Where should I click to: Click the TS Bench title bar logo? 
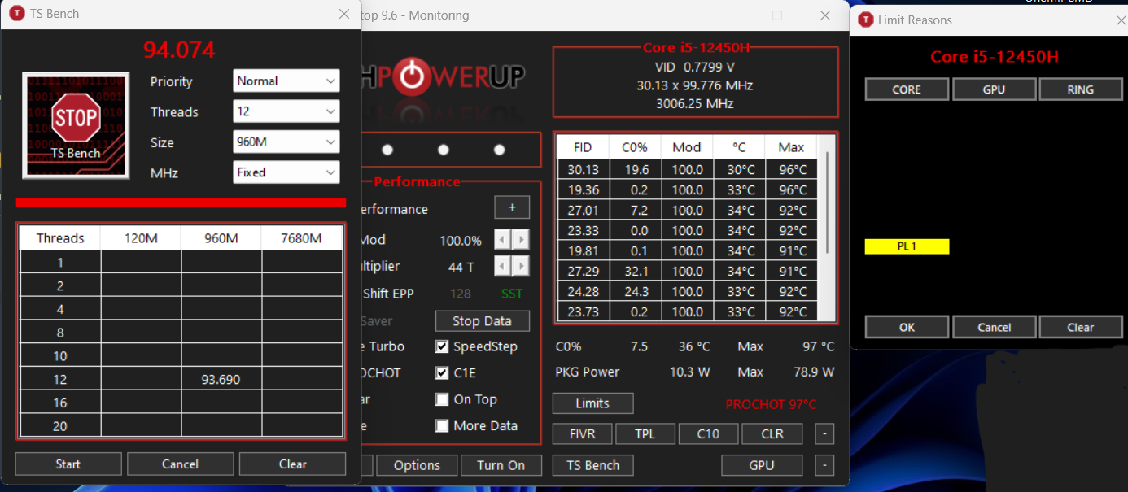[x=16, y=14]
